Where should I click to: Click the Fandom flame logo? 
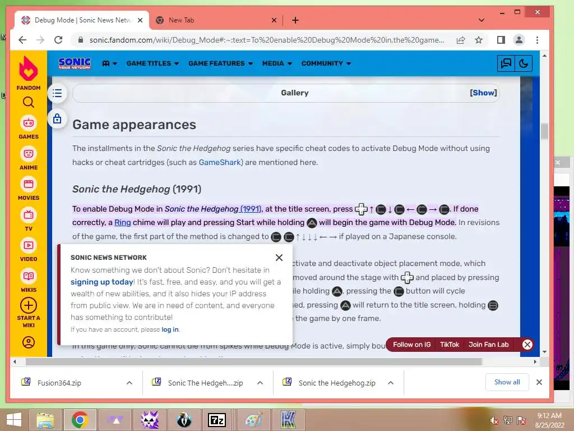pyautogui.click(x=29, y=69)
